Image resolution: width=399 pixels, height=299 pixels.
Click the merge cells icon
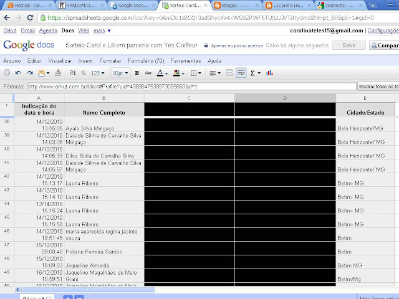point(229,73)
